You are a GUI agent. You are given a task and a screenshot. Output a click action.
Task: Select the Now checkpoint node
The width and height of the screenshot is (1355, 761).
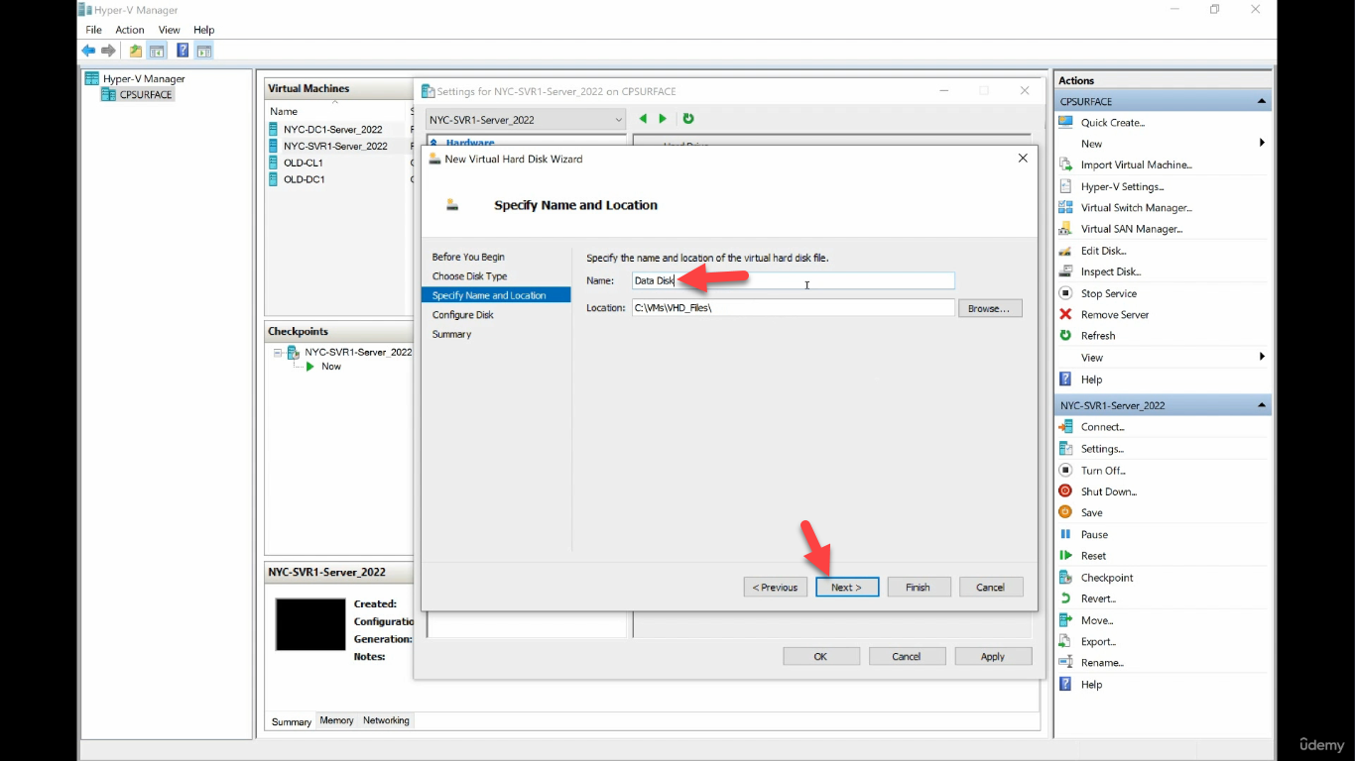click(x=330, y=367)
